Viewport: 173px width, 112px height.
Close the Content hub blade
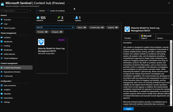click(169, 3)
